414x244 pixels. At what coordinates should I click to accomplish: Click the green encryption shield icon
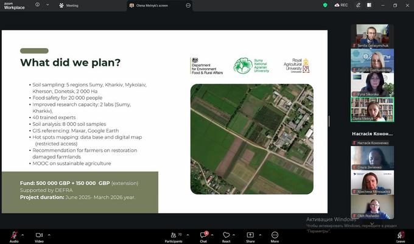point(325,5)
